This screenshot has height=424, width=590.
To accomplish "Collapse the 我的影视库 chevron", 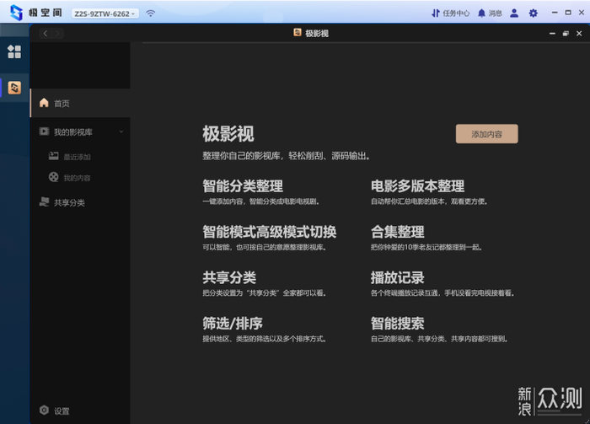I will 121,132.
